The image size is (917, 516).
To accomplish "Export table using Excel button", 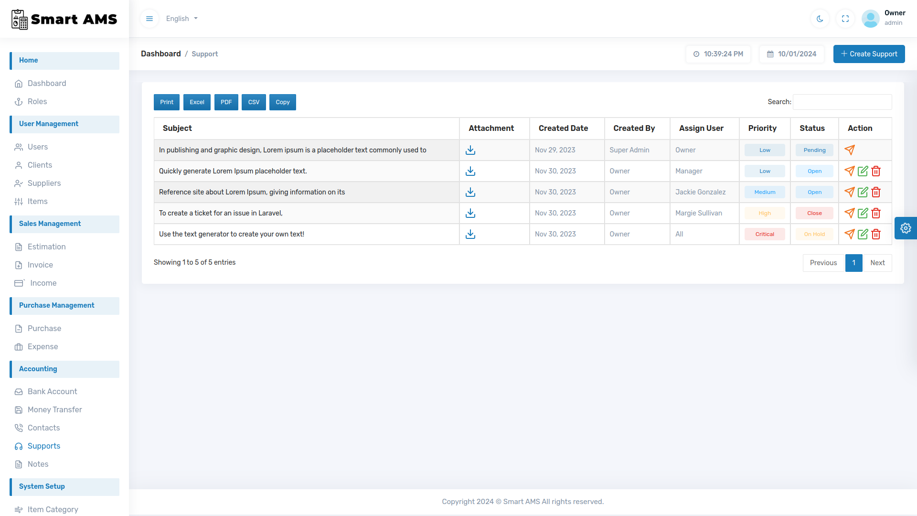I will (x=197, y=102).
